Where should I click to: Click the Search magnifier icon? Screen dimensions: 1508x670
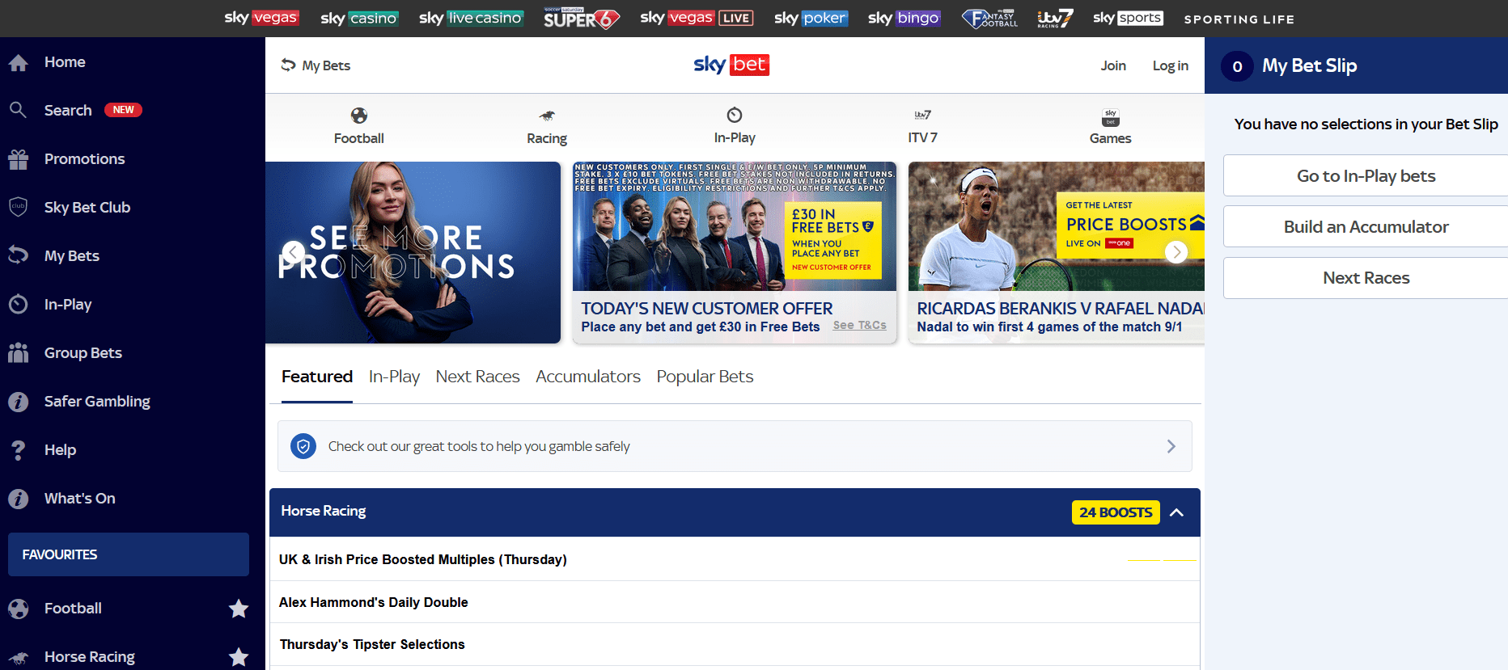coord(18,110)
